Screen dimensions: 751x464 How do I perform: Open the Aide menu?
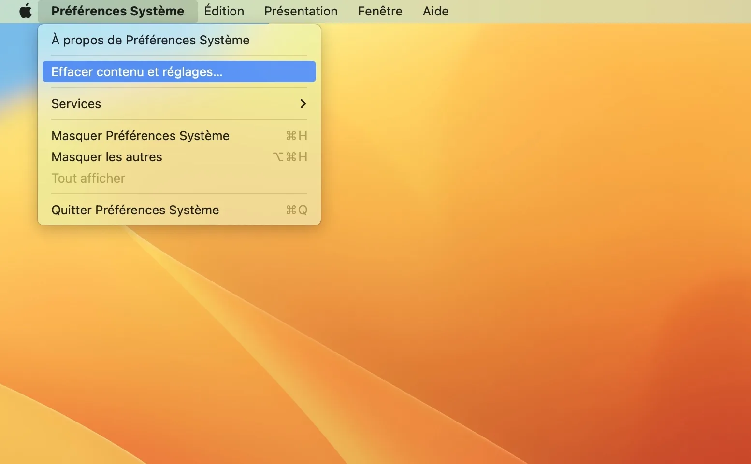(x=435, y=11)
